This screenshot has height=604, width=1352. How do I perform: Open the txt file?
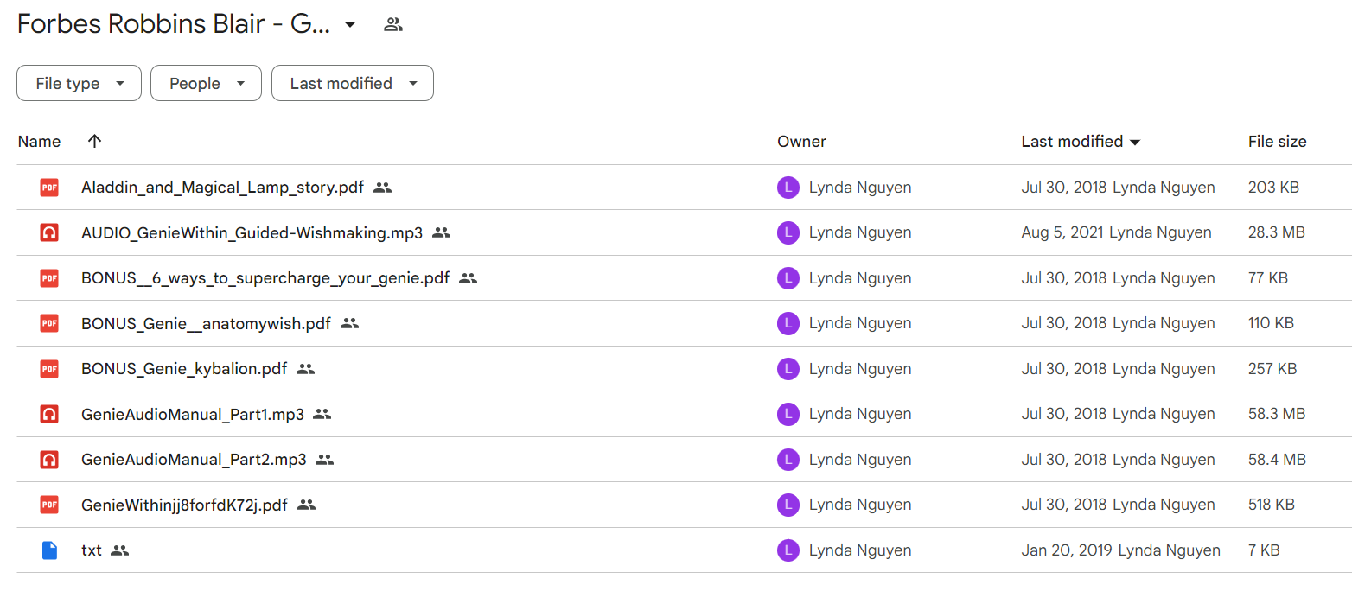point(92,550)
